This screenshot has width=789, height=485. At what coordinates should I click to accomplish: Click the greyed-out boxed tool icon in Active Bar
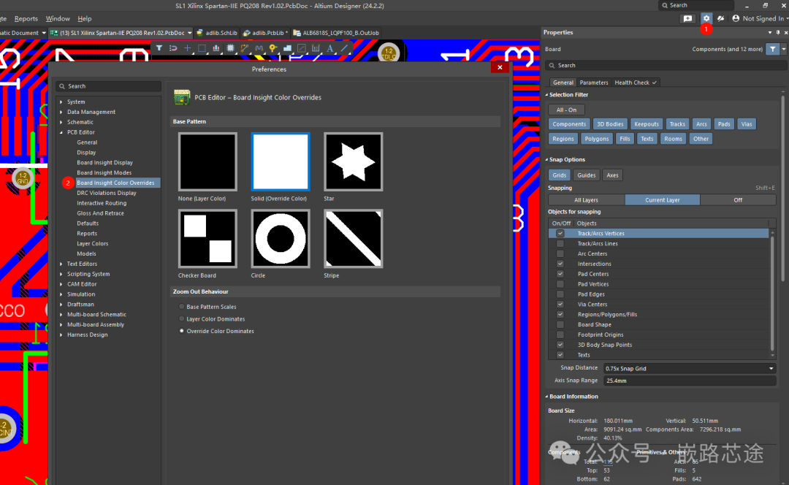coord(302,48)
